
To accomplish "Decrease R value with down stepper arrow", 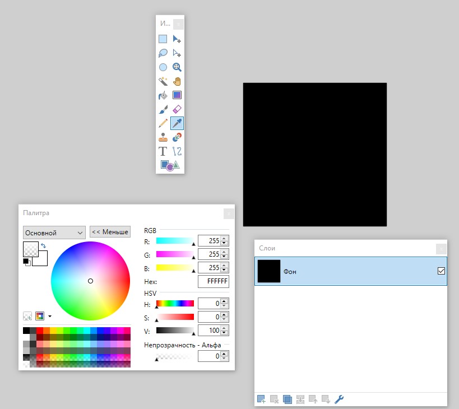I will pos(224,243).
